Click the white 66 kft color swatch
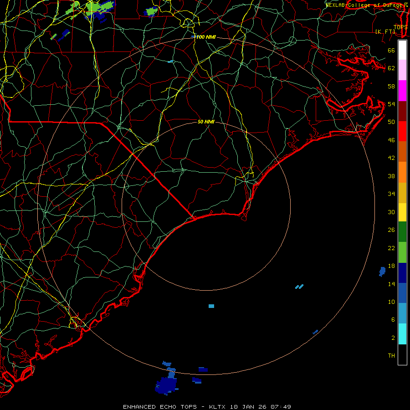The image size is (410, 410). point(402,50)
